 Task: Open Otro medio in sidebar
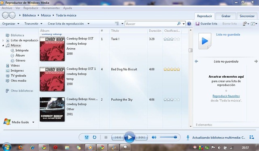coord(16,81)
